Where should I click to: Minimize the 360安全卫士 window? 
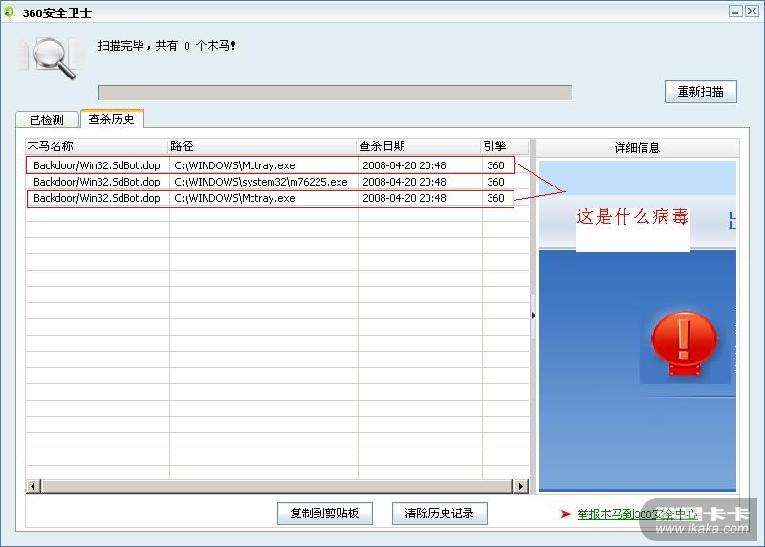coord(735,11)
